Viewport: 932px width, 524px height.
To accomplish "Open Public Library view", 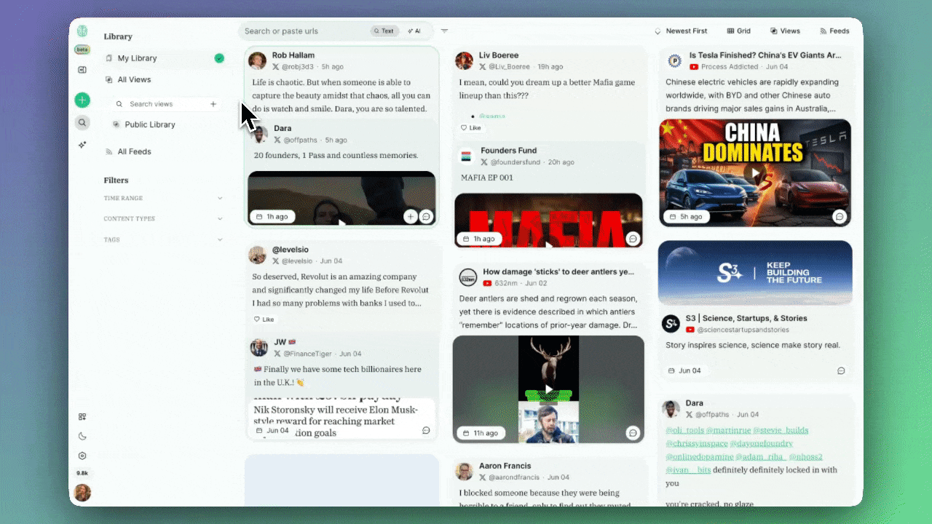I will point(144,124).
